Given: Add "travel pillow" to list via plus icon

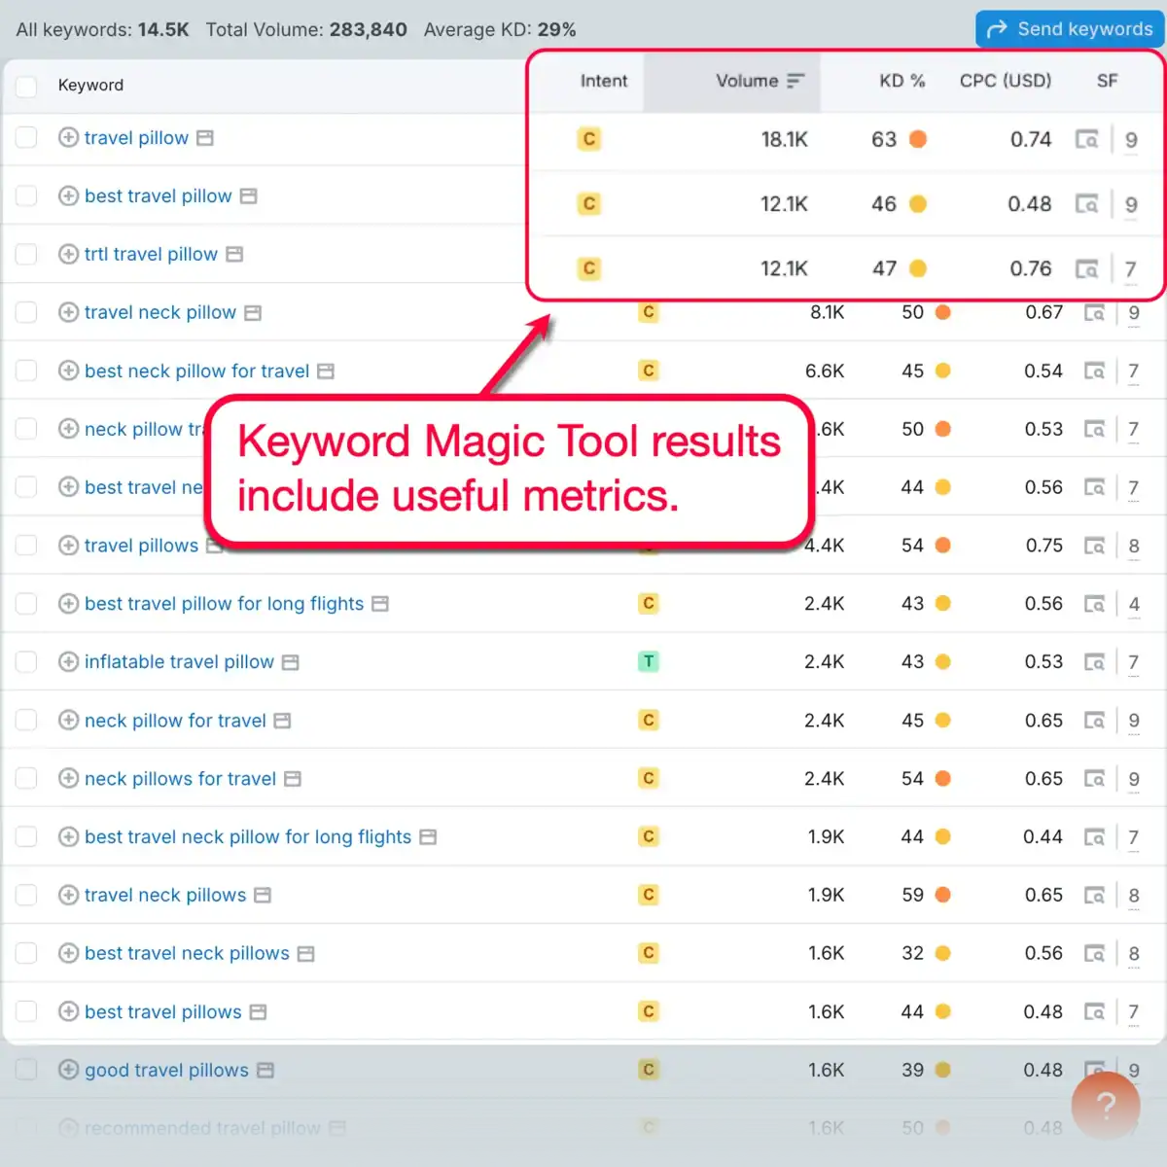Looking at the screenshot, I should point(68,138).
